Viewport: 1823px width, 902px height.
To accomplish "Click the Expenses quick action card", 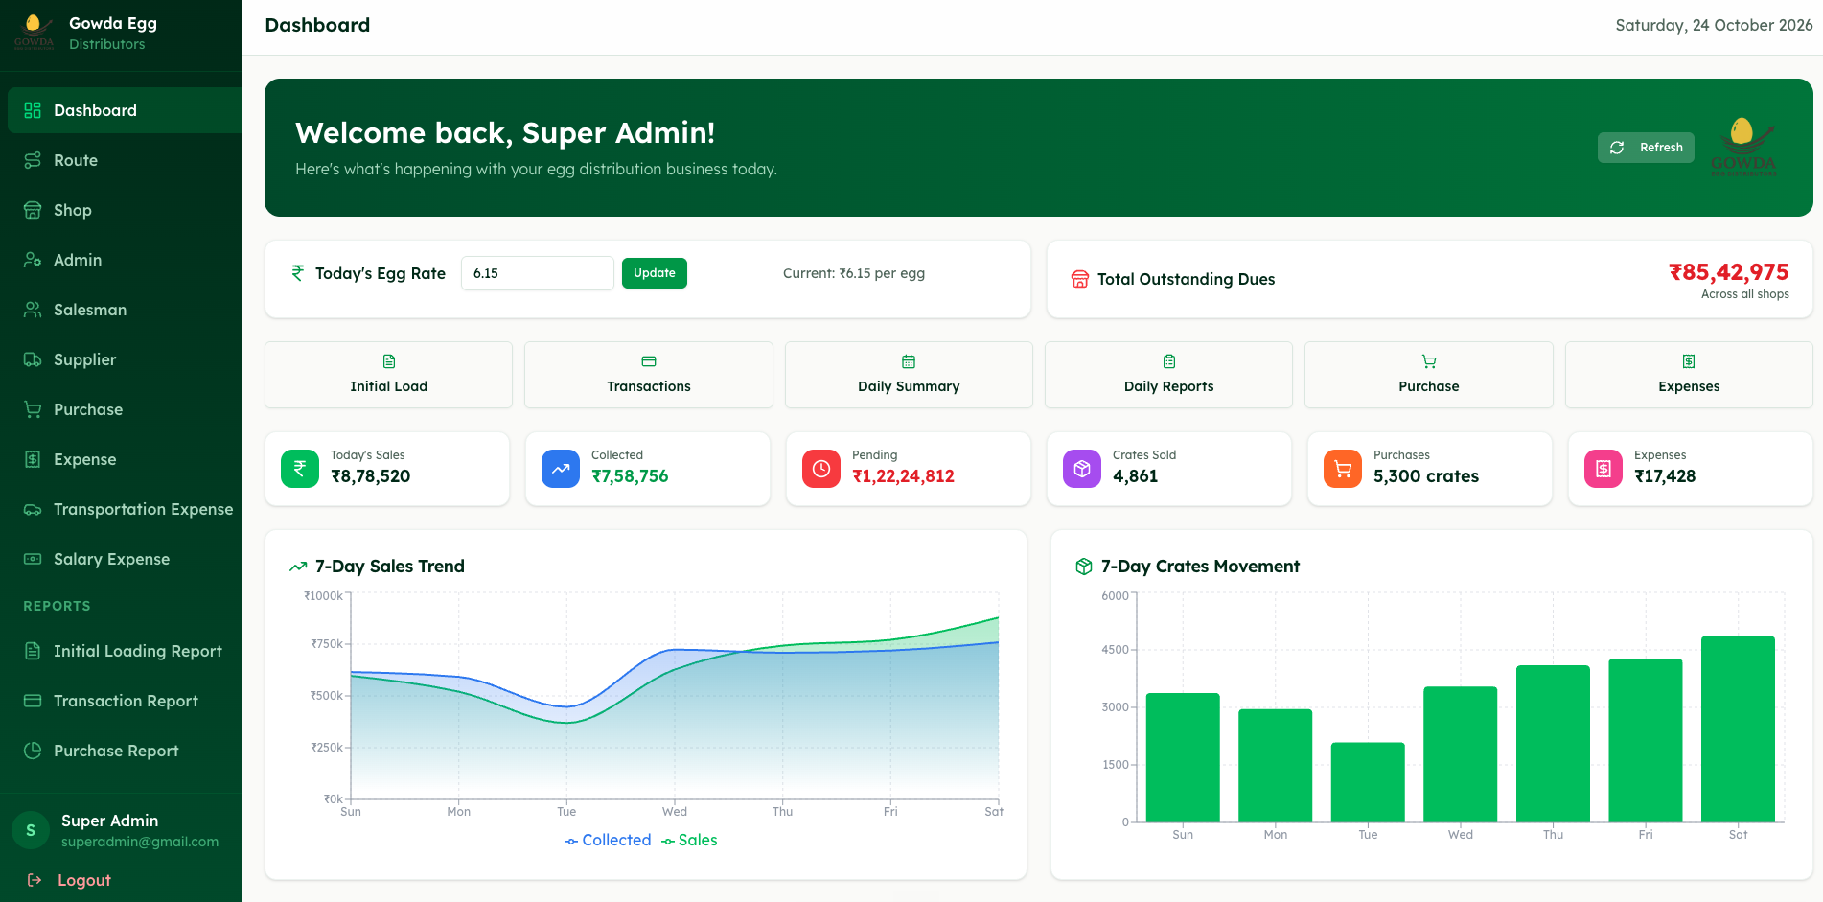I will (1689, 375).
